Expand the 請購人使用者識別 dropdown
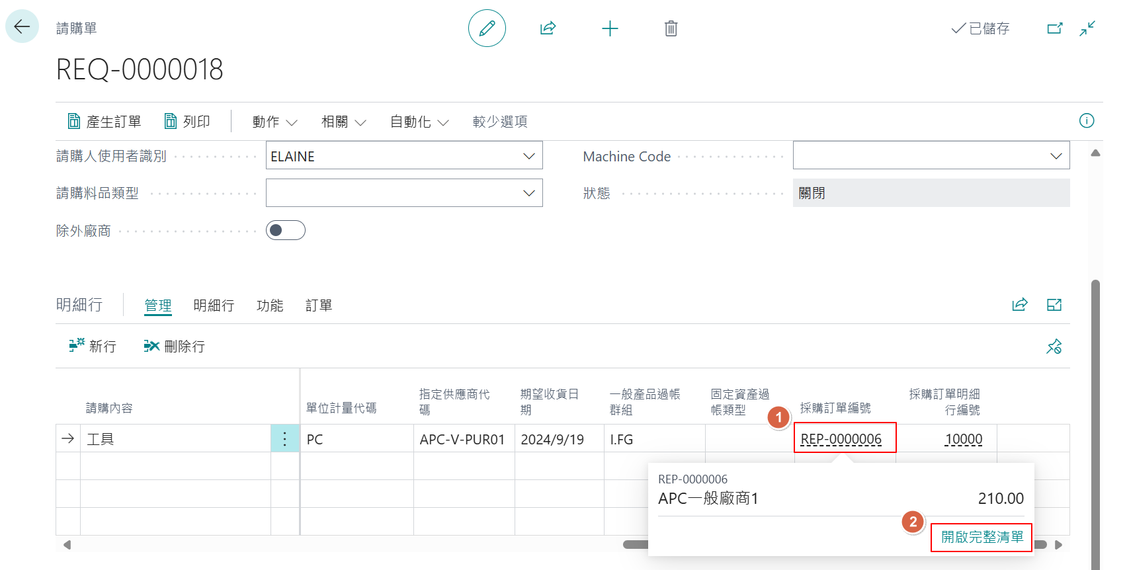This screenshot has height=570, width=1129. coord(528,156)
